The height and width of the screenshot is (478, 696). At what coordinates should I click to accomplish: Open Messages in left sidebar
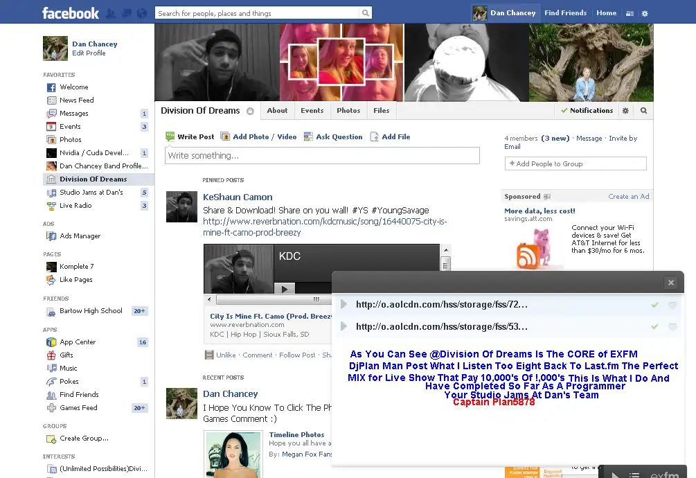tap(73, 114)
